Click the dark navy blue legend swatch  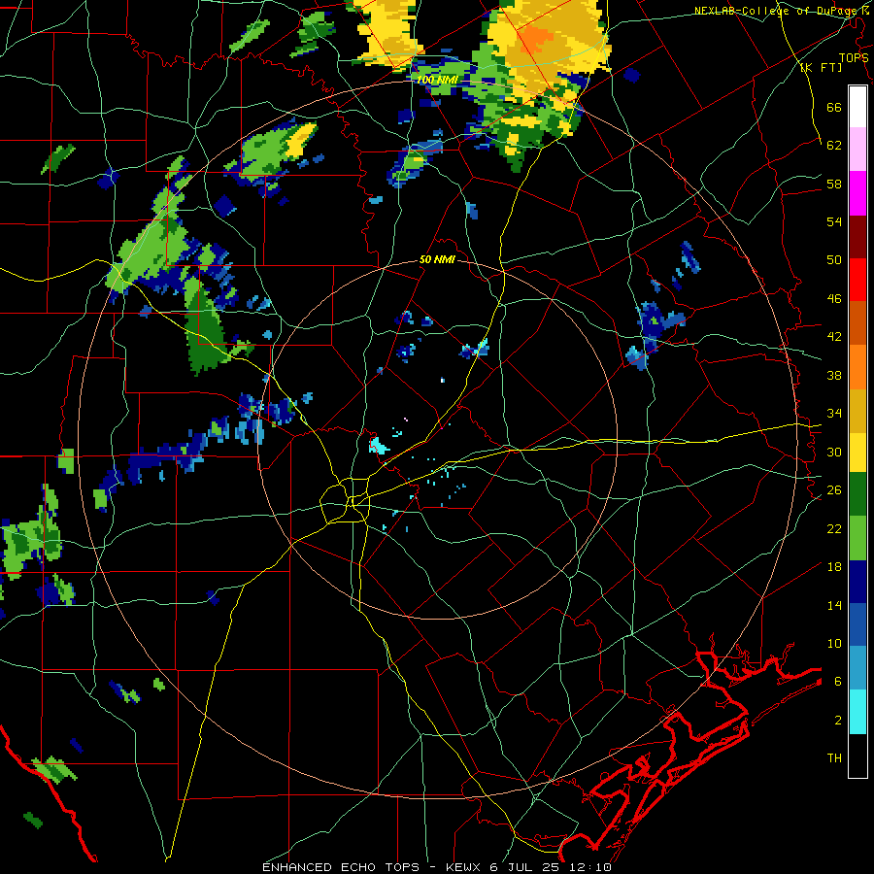pyautogui.click(x=857, y=582)
